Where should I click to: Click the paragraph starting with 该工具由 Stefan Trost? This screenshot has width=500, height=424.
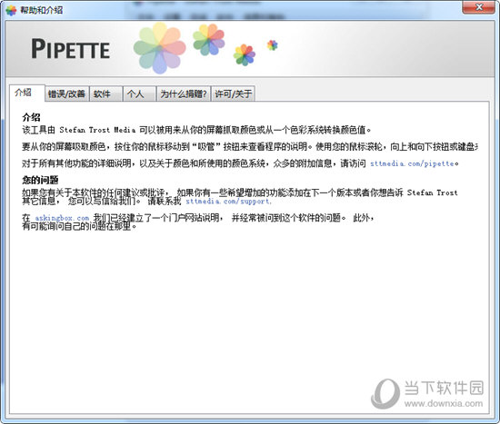pyautogui.click(x=196, y=130)
